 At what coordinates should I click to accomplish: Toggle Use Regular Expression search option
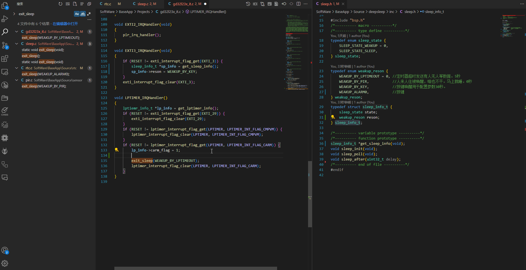coord(89,14)
